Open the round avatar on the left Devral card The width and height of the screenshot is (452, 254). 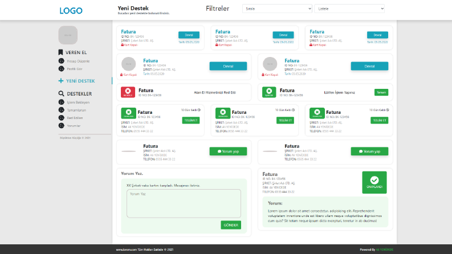129,64
